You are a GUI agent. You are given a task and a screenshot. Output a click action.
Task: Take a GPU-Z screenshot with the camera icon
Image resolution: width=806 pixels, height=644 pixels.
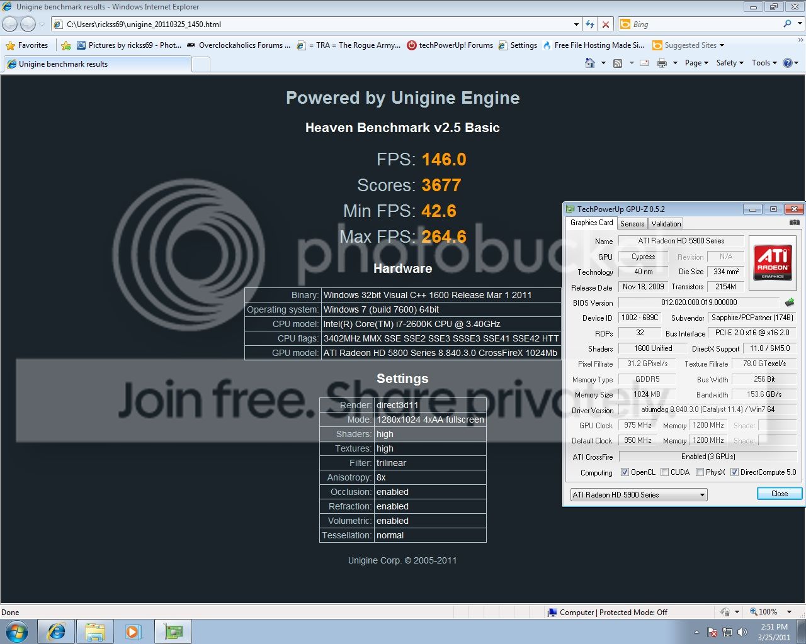pyautogui.click(x=795, y=223)
